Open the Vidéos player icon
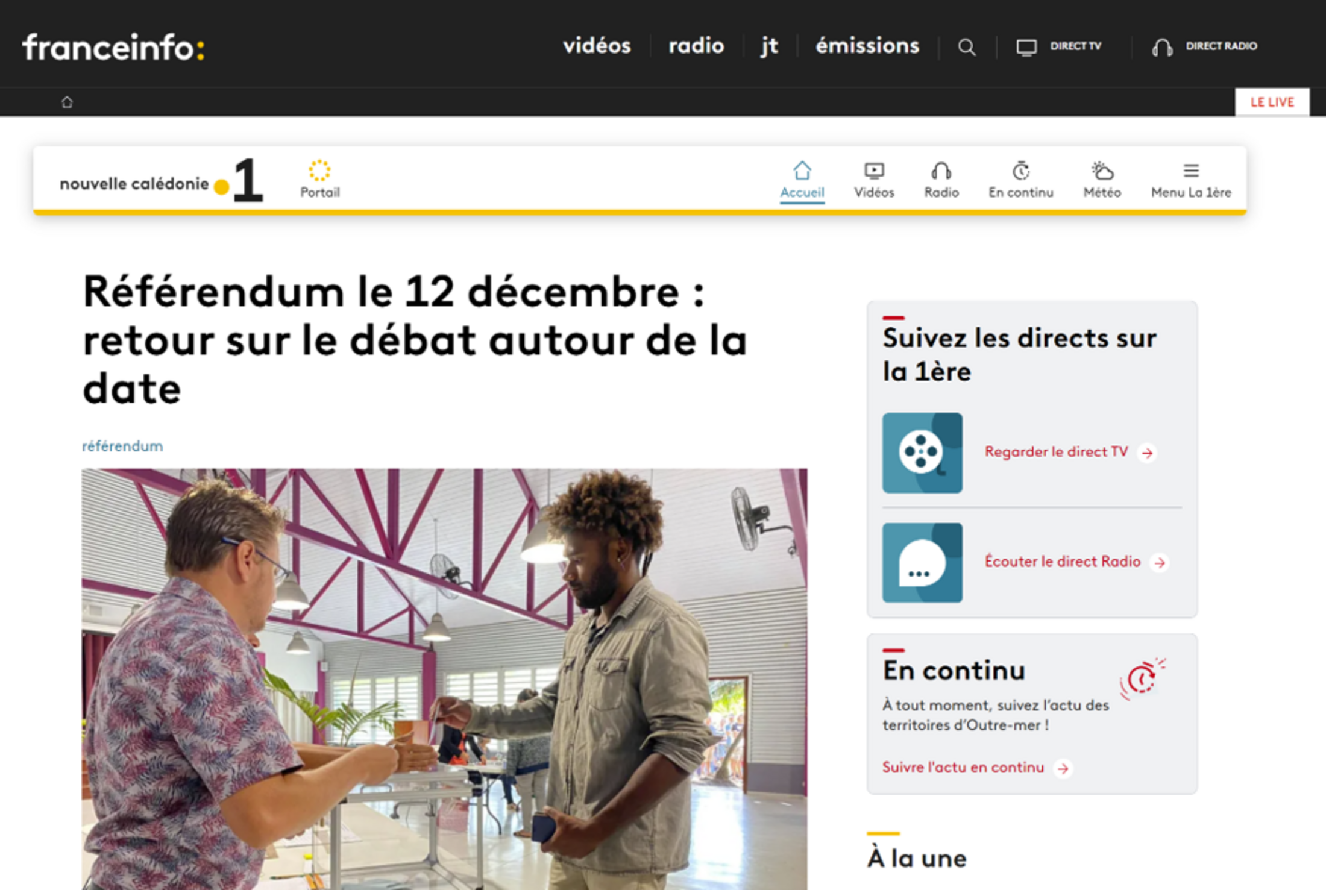The height and width of the screenshot is (890, 1326). tap(874, 171)
